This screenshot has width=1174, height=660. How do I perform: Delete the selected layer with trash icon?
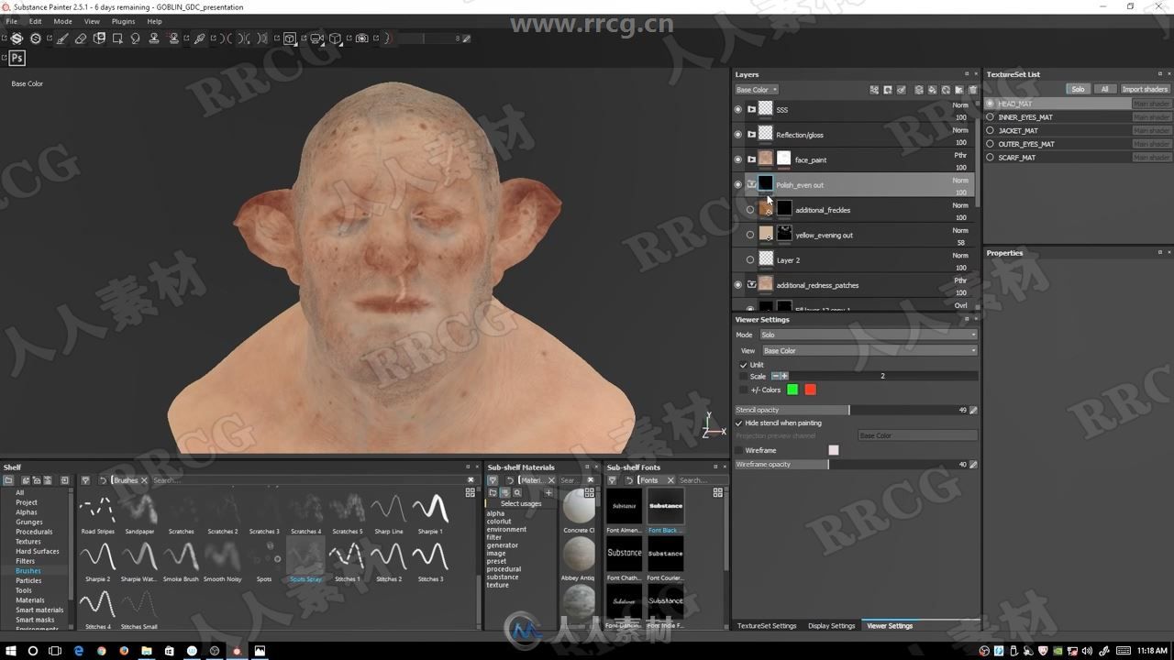(x=972, y=90)
